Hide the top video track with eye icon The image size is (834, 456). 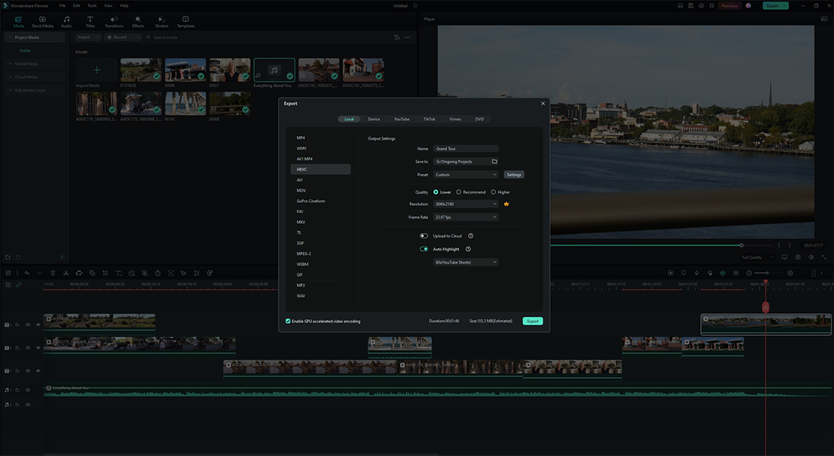click(x=38, y=325)
